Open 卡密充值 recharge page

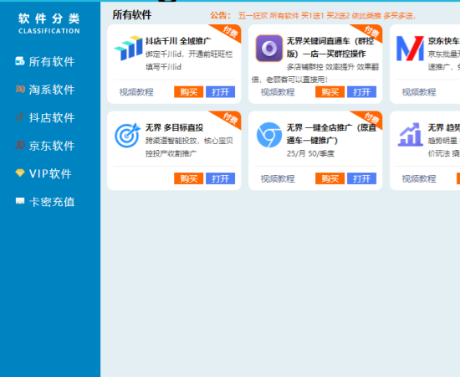[52, 202]
